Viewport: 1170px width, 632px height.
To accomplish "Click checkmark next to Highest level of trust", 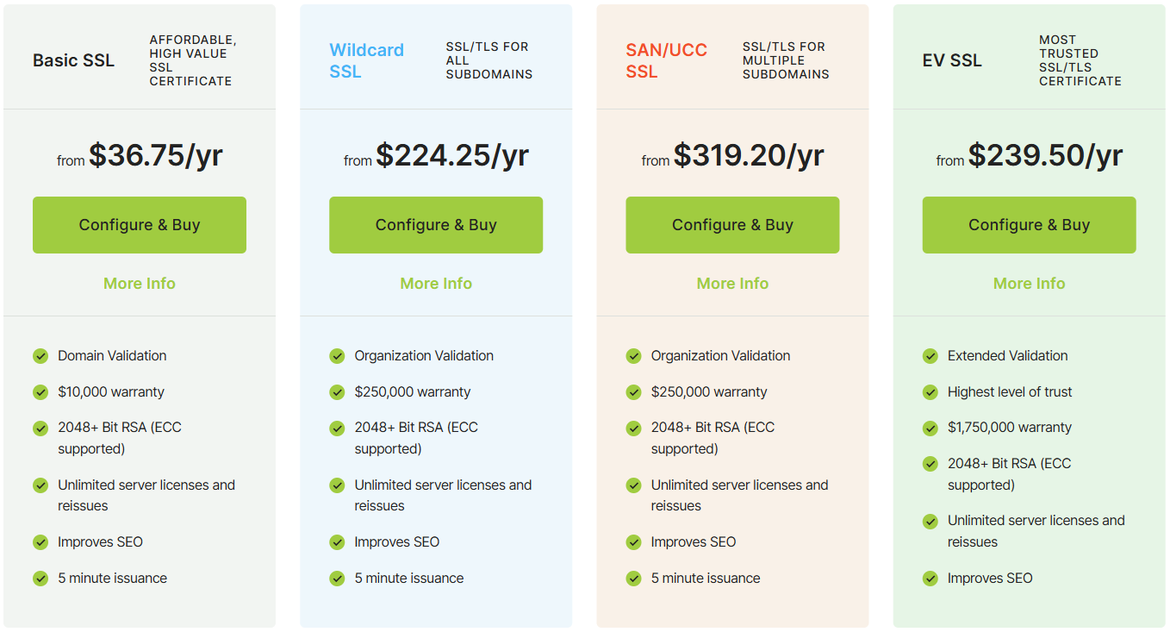I will tap(930, 392).
